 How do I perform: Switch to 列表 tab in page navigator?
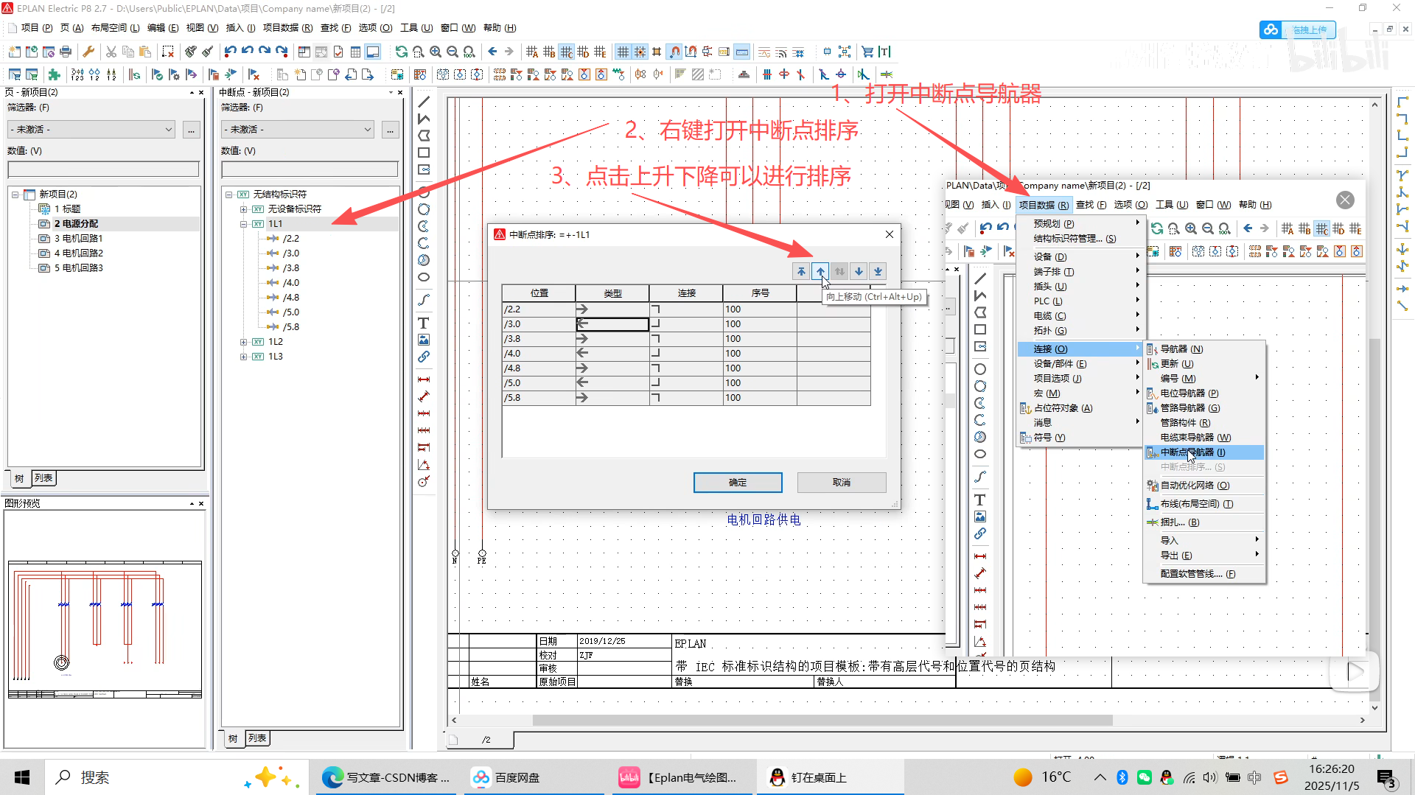(x=43, y=478)
